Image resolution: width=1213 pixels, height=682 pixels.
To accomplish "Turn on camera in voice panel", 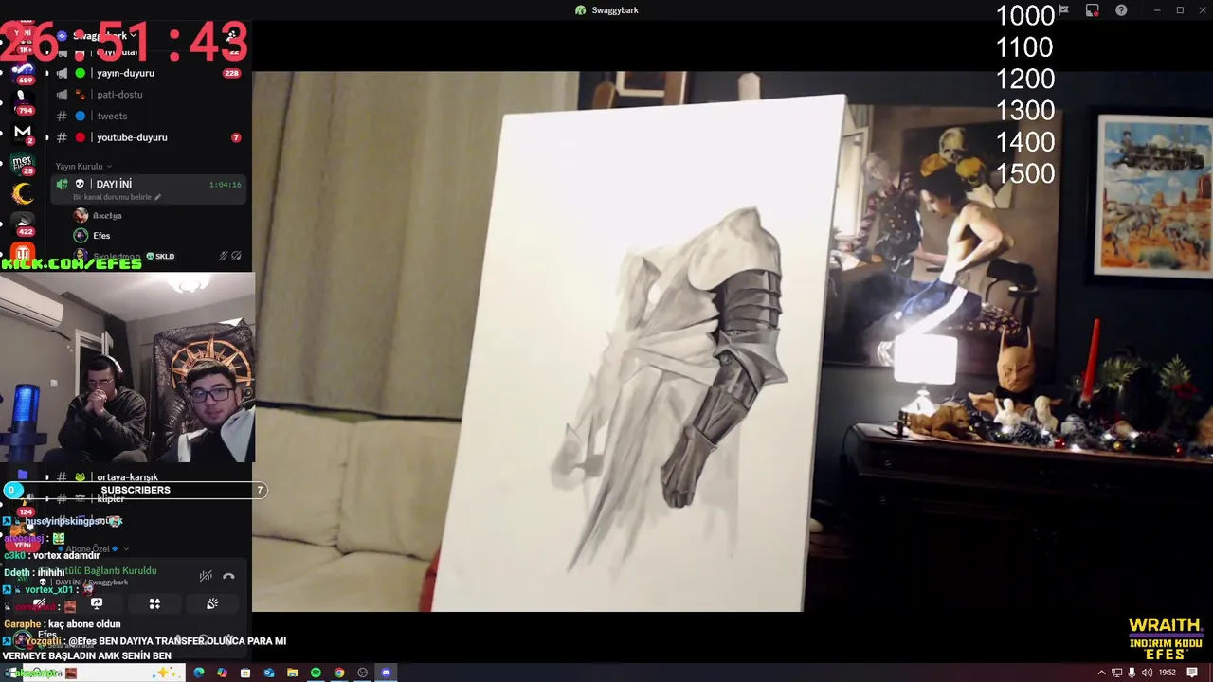I will 39,603.
